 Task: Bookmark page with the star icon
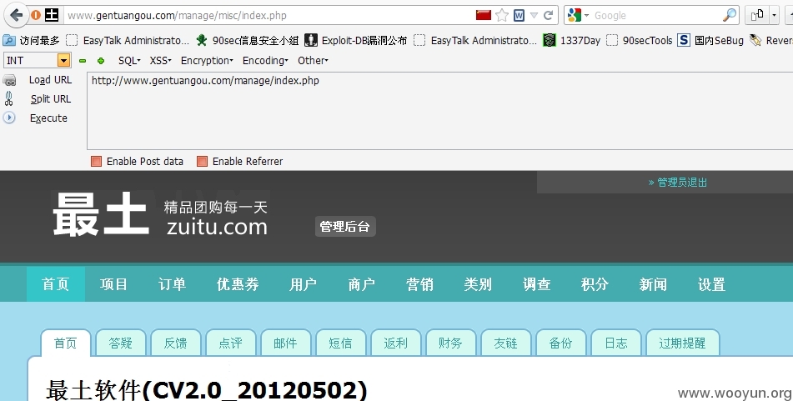pos(502,15)
